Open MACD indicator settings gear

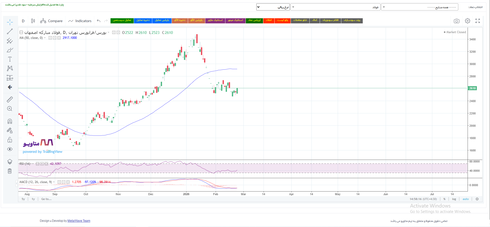(x=64, y=182)
